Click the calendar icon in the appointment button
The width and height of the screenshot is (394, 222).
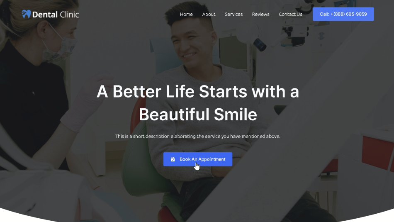(173, 159)
